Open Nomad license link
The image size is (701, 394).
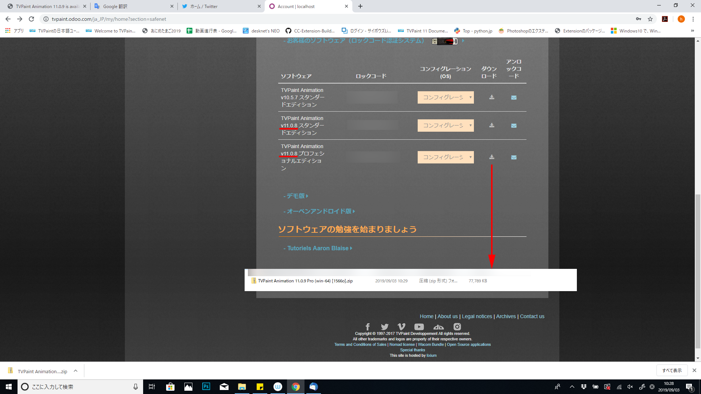(402, 344)
